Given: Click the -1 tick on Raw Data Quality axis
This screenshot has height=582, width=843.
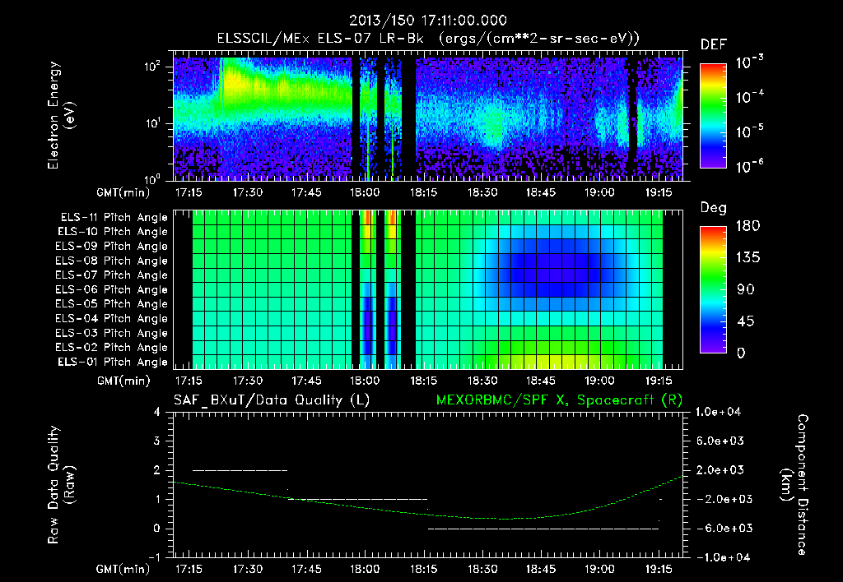Looking at the screenshot, I should [x=154, y=557].
